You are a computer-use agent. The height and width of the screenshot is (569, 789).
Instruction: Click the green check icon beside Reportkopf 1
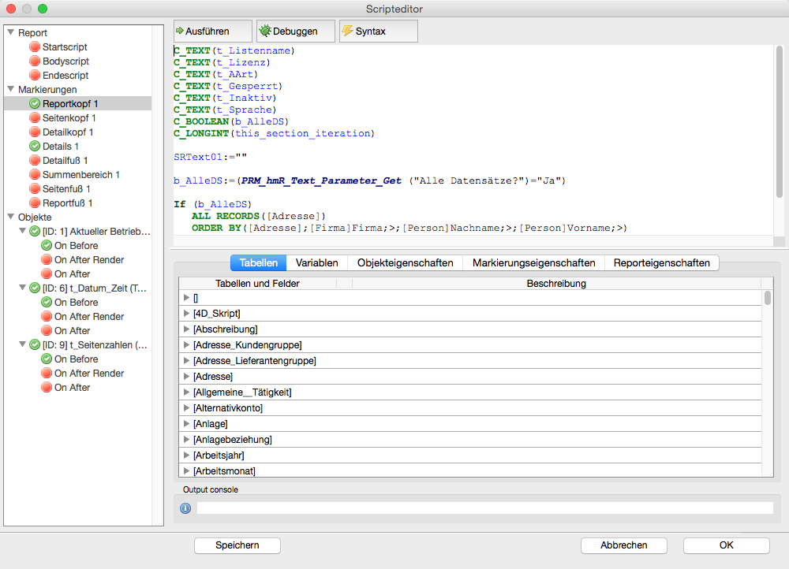35,104
